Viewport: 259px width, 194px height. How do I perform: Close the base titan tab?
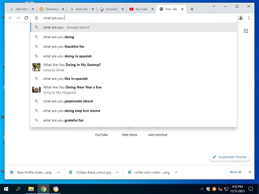(x=93, y=9)
